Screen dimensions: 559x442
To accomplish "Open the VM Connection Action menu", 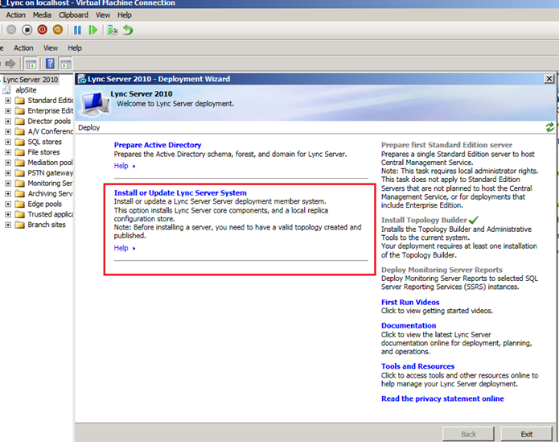I will pyautogui.click(x=16, y=15).
